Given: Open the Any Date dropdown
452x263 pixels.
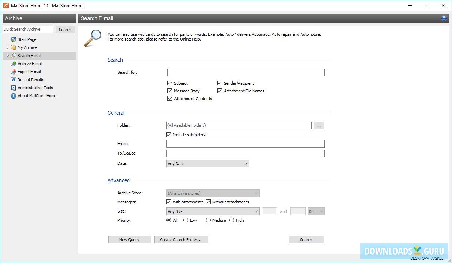Looking at the screenshot, I should point(207,164).
